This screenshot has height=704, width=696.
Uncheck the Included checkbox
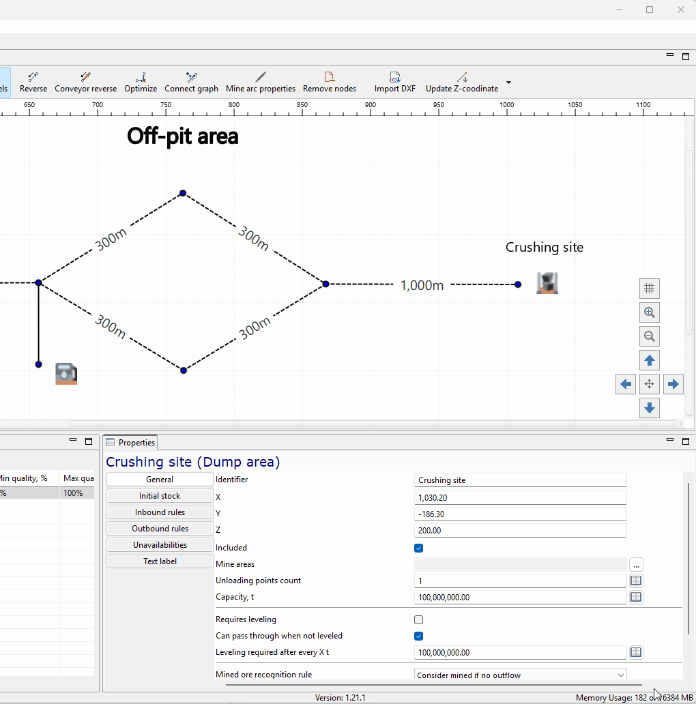click(418, 548)
